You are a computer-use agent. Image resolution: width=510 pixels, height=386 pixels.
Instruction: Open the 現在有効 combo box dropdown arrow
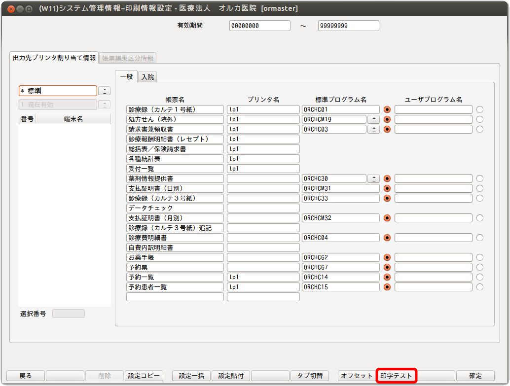click(105, 105)
